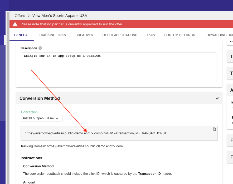Viewport: 233px width, 184px height.
Task: Click the Description help question-mark icon
Action: [40, 48]
